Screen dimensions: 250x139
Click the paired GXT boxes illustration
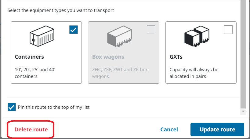point(197,37)
